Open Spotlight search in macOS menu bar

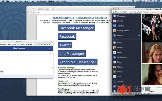pyautogui.click(x=155, y=1)
